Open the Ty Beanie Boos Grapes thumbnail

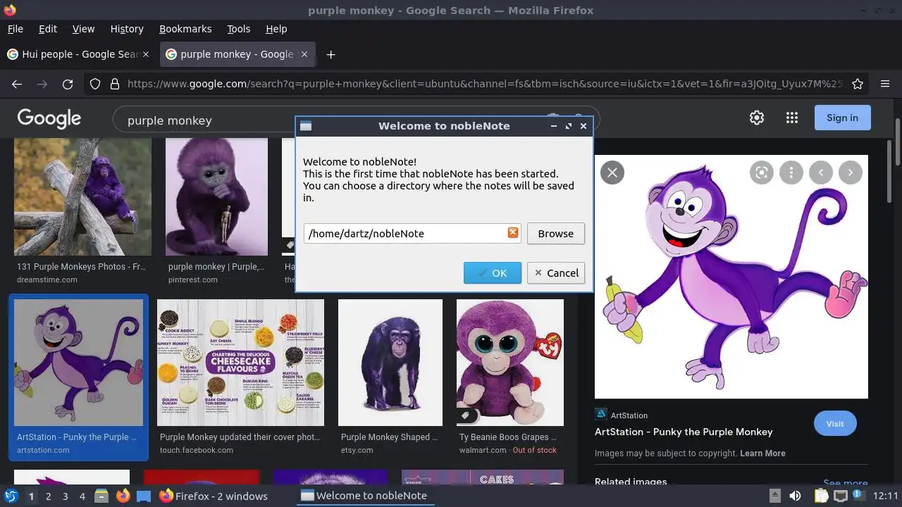pos(510,363)
